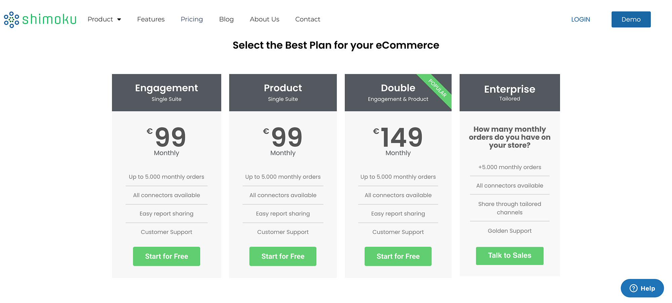
Task: Click the question mark inside Help bubble
Action: coord(633,288)
